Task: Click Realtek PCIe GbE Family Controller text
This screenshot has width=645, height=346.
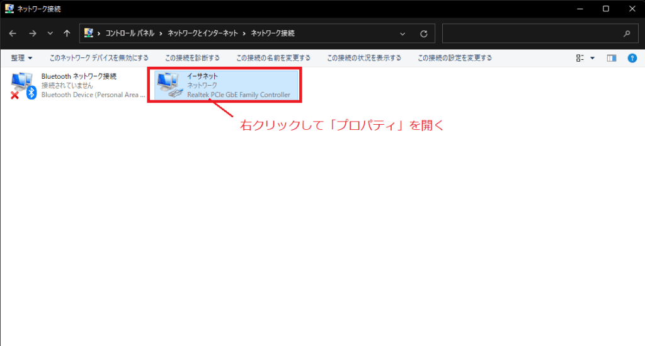Action: click(239, 95)
